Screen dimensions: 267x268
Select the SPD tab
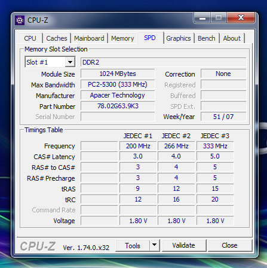point(150,38)
